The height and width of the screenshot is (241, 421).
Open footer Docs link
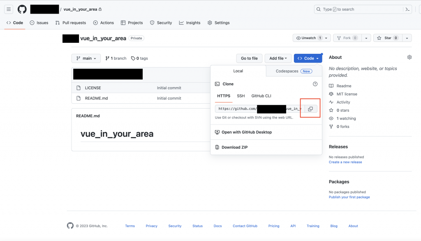coord(218,226)
